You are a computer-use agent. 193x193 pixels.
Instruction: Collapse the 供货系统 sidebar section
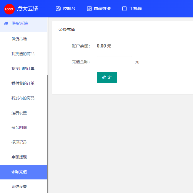24,24
